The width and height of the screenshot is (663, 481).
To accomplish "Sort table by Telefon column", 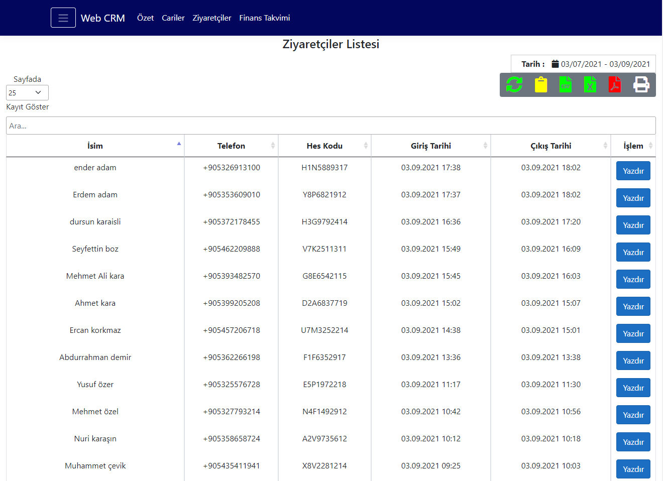I will [231, 146].
